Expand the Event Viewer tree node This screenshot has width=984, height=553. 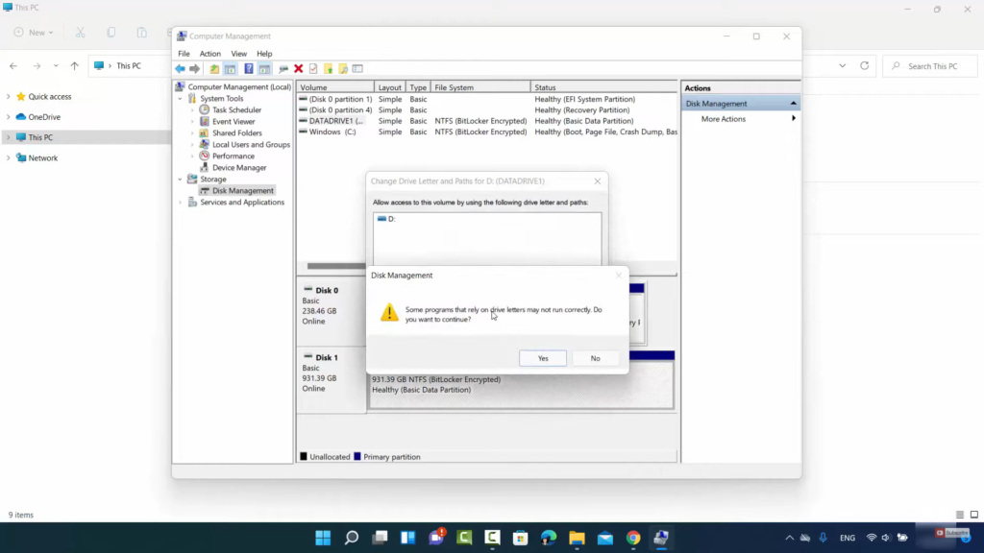pos(192,122)
